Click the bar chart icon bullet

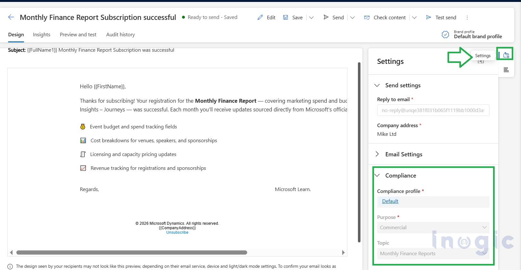(83, 141)
